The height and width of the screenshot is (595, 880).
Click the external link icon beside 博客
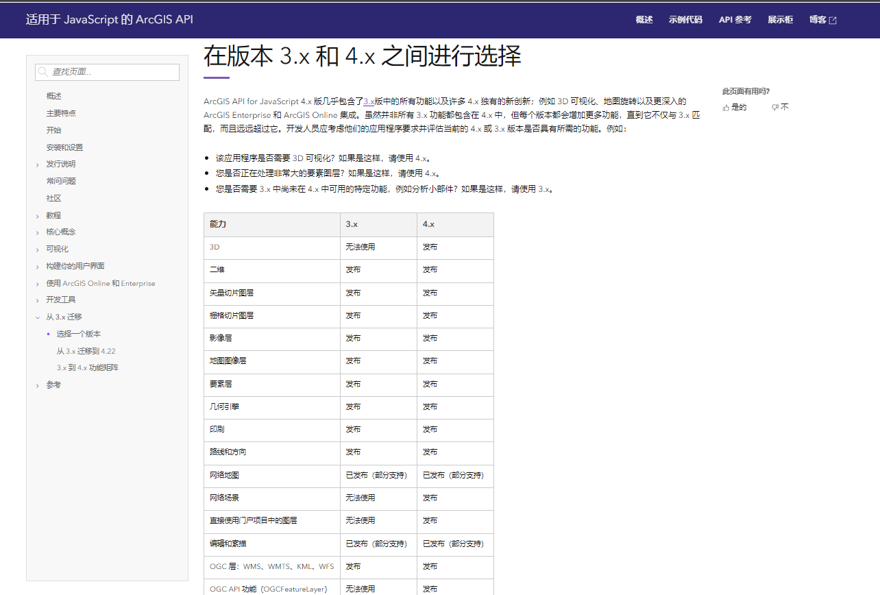click(x=833, y=20)
